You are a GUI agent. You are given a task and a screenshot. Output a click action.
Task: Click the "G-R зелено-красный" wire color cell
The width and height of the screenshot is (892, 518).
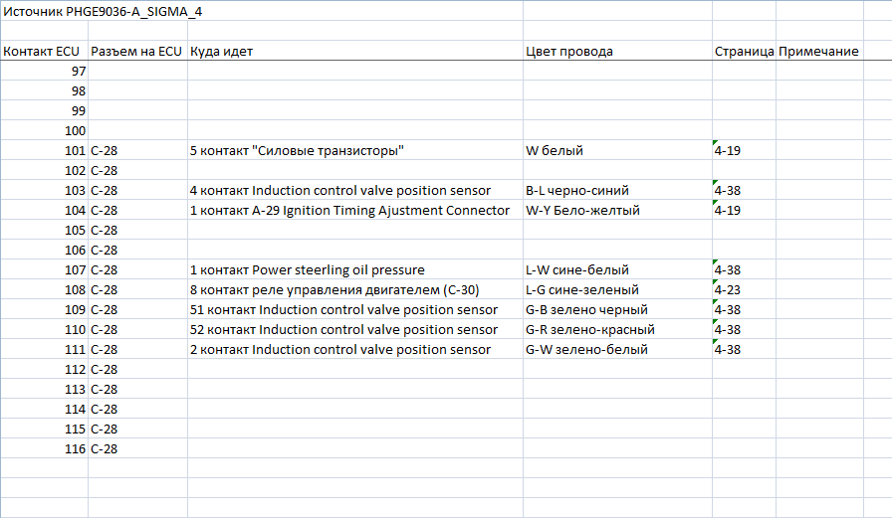(x=590, y=330)
